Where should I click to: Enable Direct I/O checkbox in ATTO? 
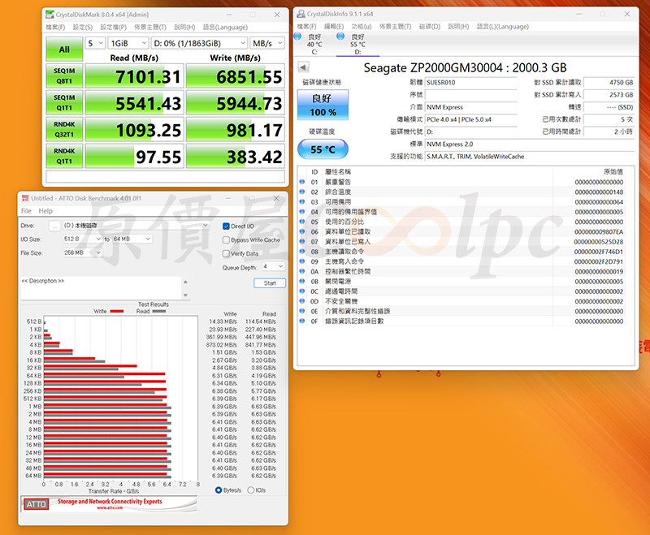coord(226,226)
